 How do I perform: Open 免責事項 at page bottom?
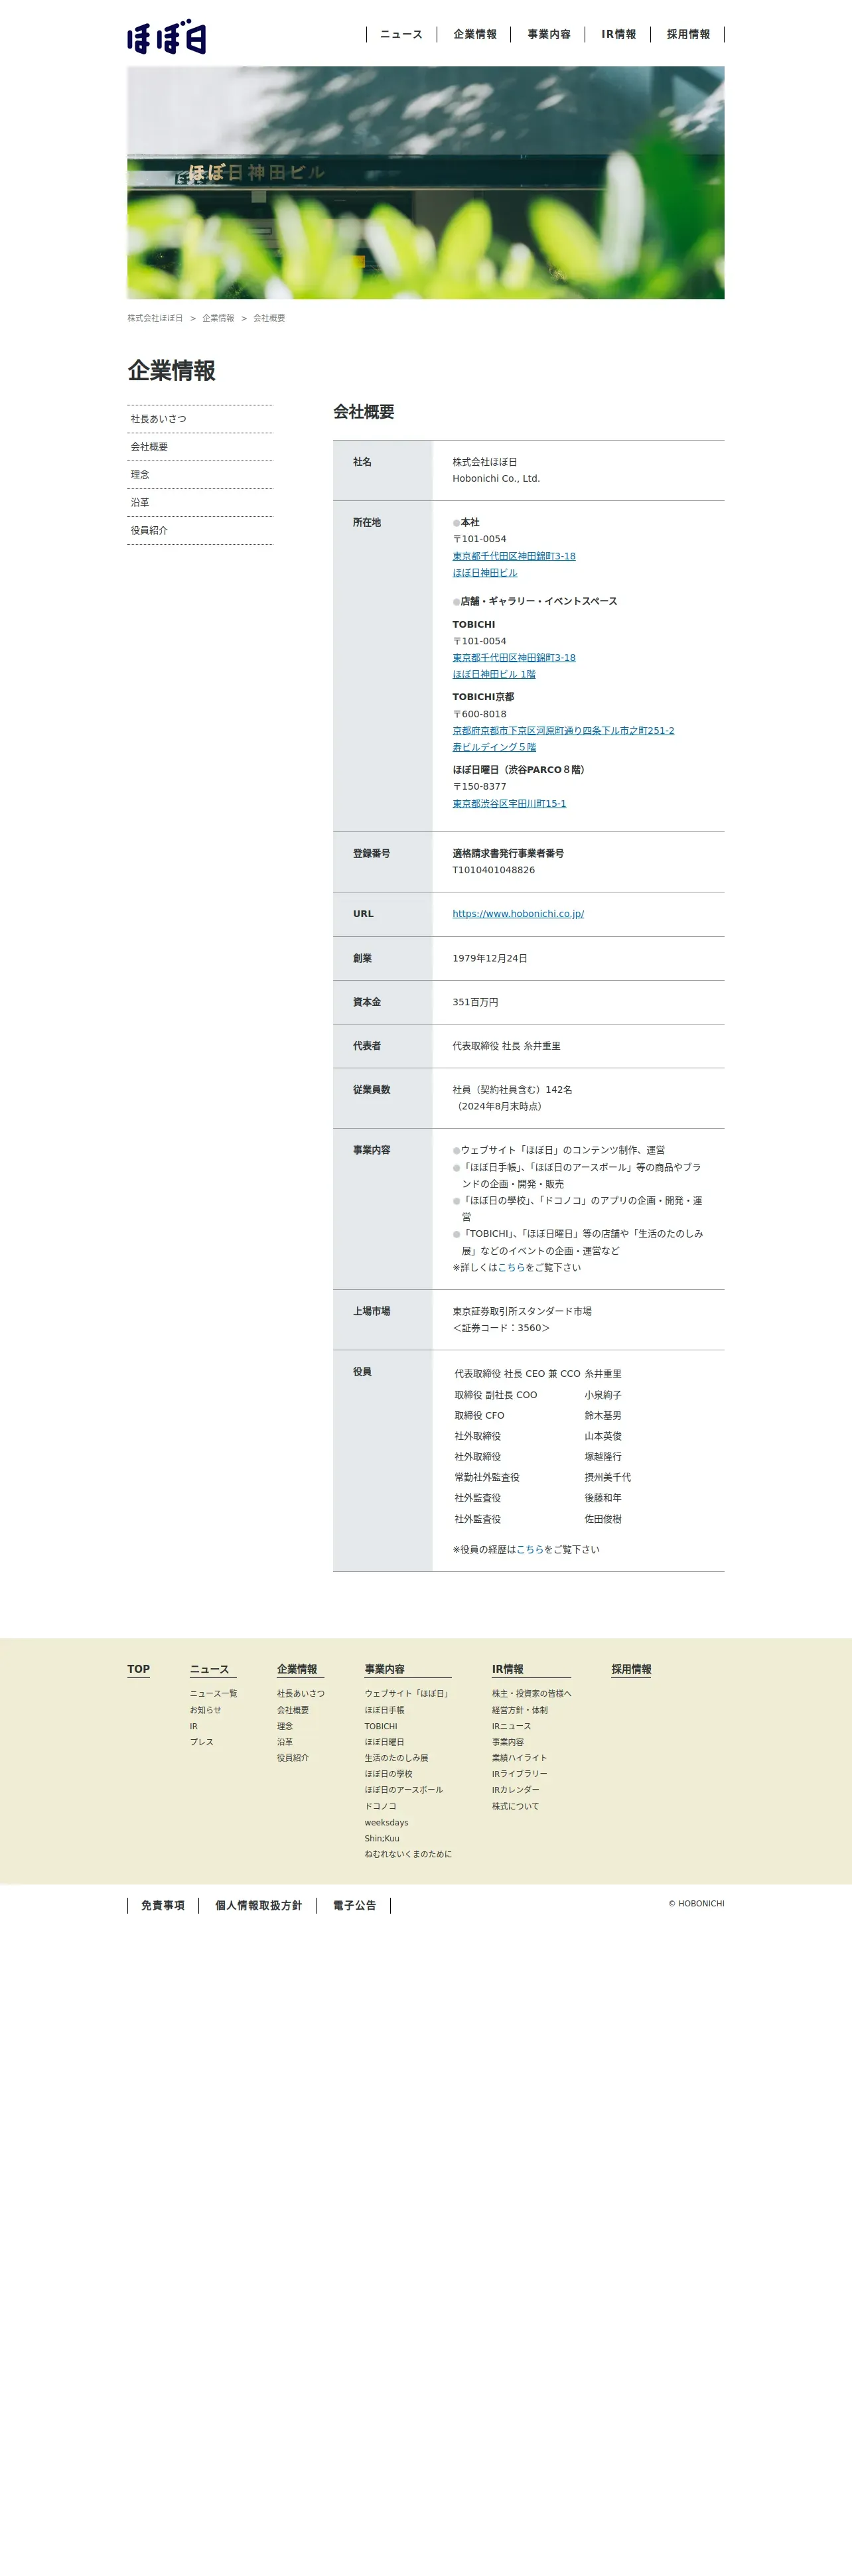click(x=163, y=1905)
